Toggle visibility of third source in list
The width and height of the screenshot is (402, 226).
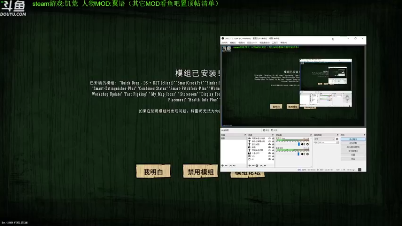pyautogui.click(x=269, y=144)
